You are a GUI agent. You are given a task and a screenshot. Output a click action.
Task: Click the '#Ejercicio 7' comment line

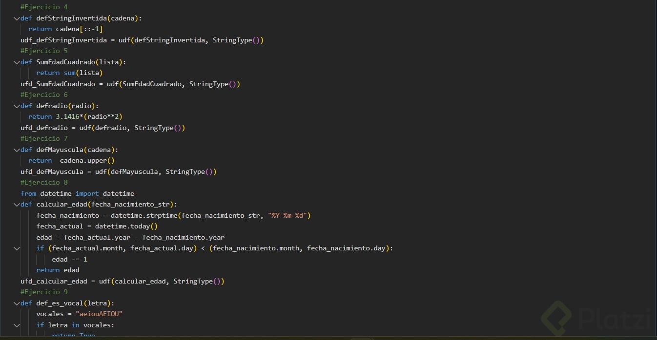(44, 139)
